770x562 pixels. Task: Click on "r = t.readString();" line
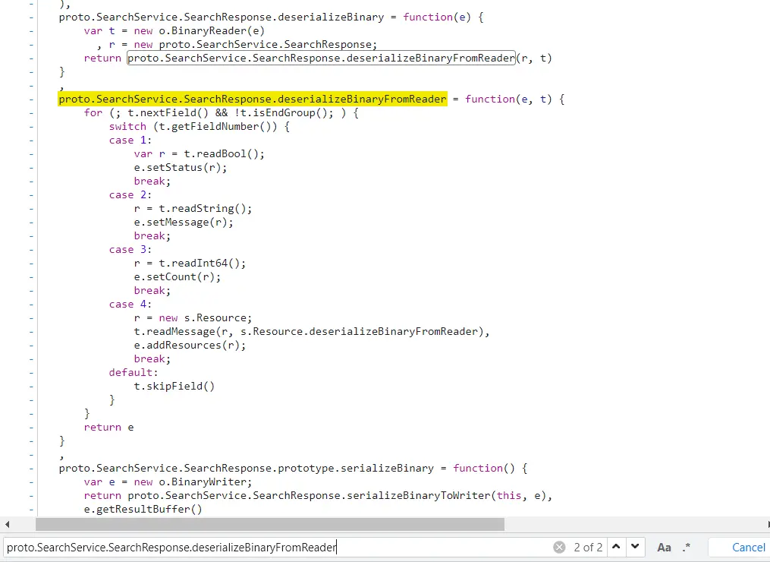(193, 209)
